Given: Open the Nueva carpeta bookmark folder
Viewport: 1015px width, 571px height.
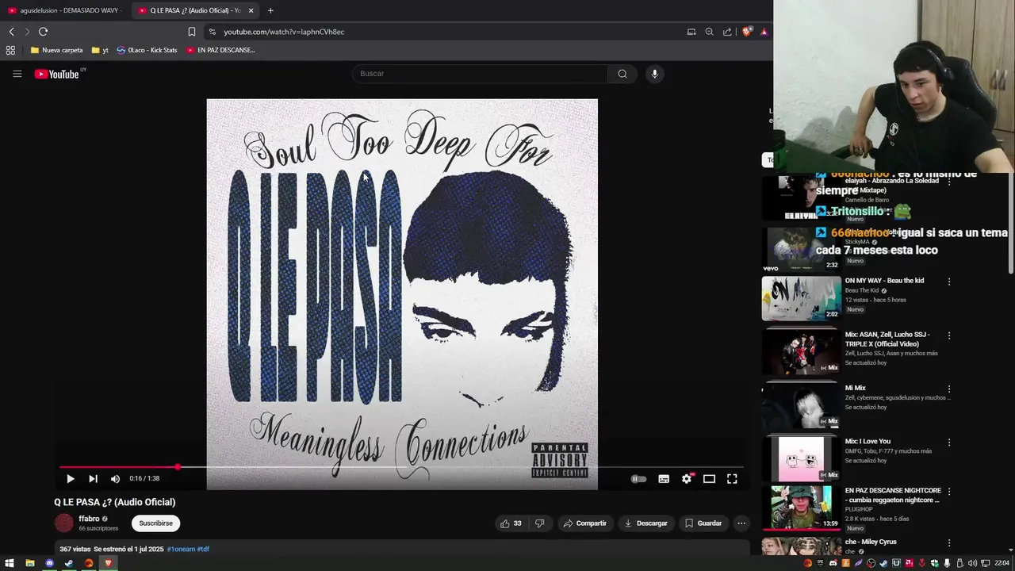Looking at the screenshot, I should (56, 50).
